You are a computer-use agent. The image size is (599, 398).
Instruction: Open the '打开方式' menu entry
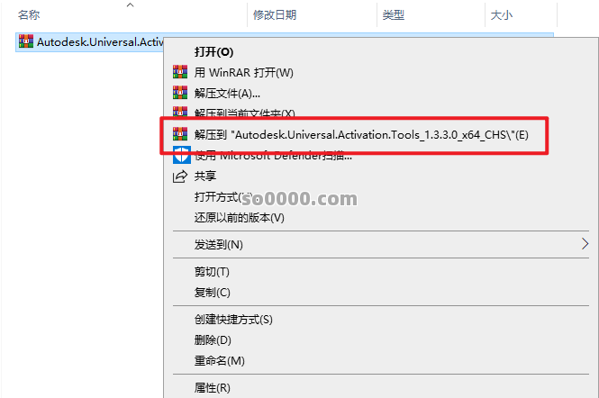(x=221, y=197)
